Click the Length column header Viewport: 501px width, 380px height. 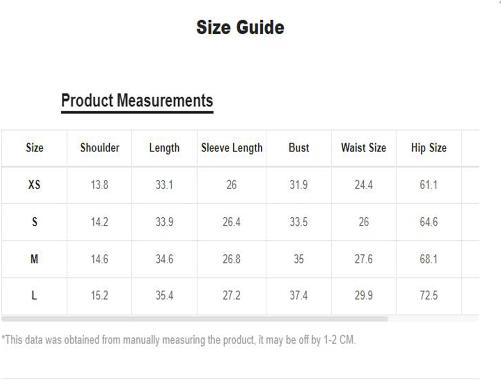164,148
